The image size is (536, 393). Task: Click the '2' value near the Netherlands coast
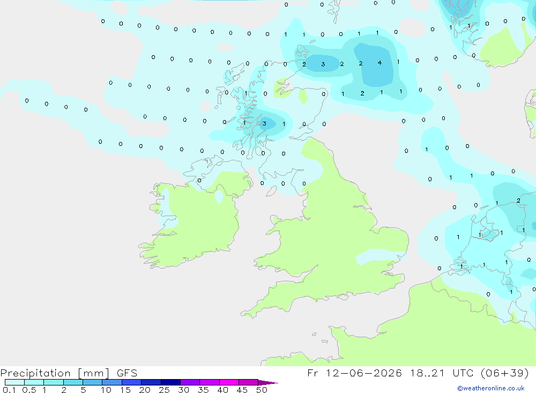click(518, 201)
